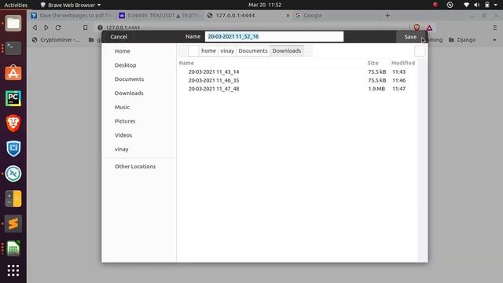Click the red recording indicator in top bar
Viewport: 503px width, 283px height.
click(435, 5)
